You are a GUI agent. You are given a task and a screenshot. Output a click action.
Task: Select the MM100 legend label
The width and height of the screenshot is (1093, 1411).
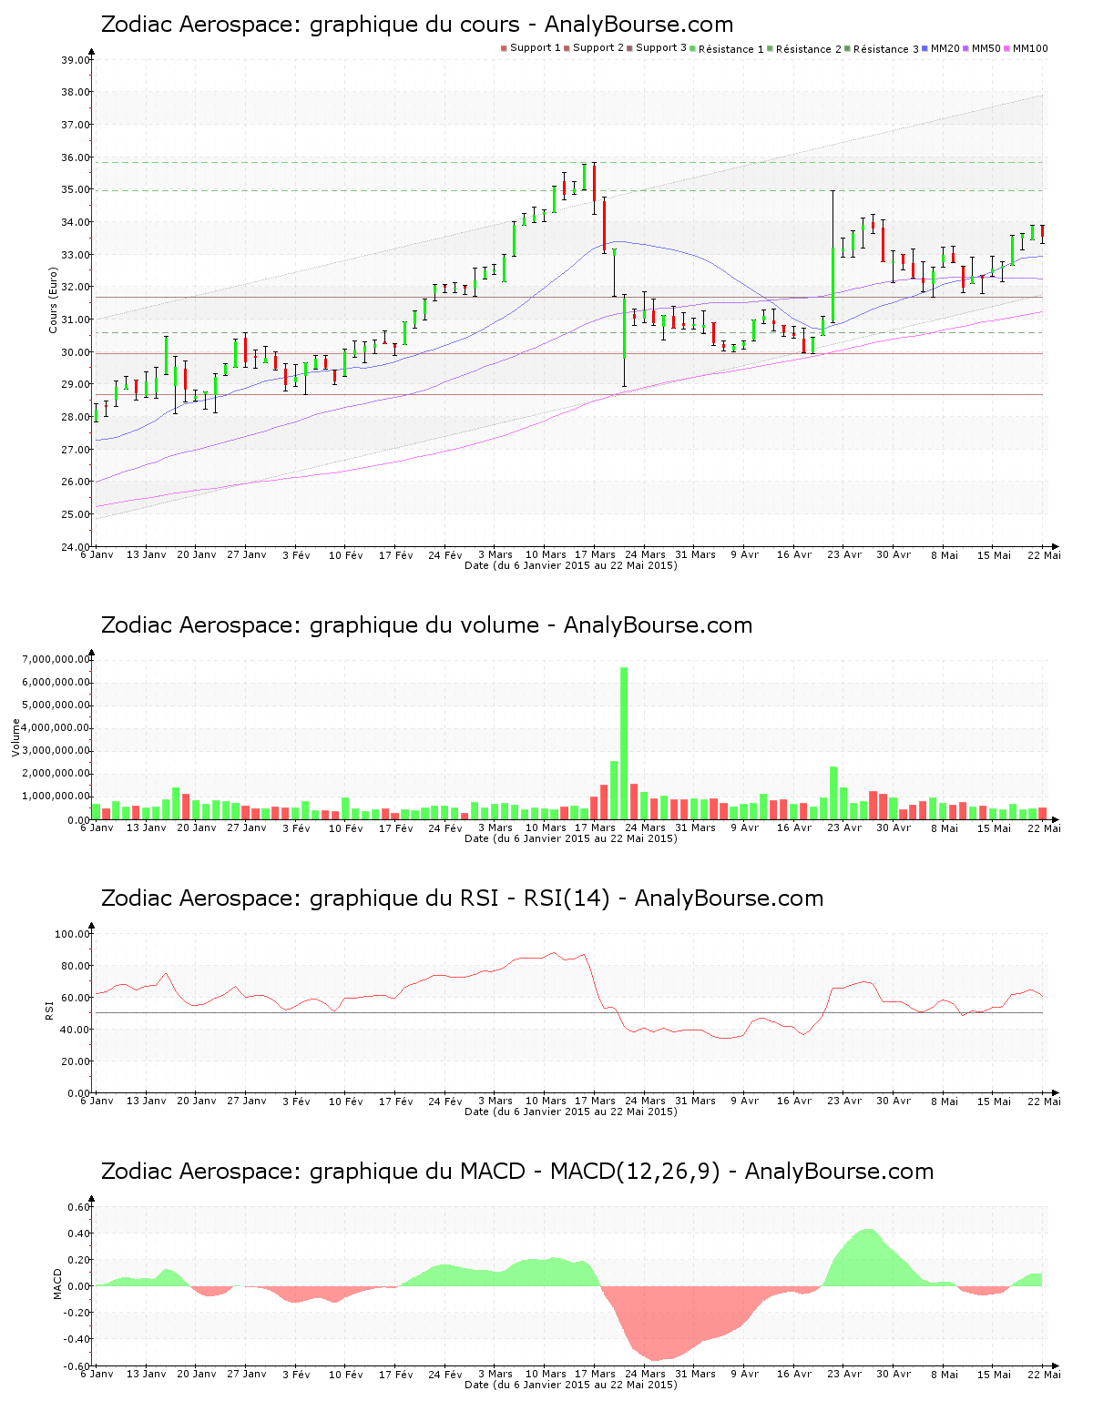[x=1030, y=48]
